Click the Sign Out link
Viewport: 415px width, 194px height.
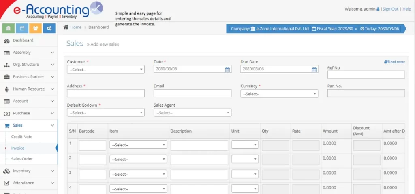[390, 9]
